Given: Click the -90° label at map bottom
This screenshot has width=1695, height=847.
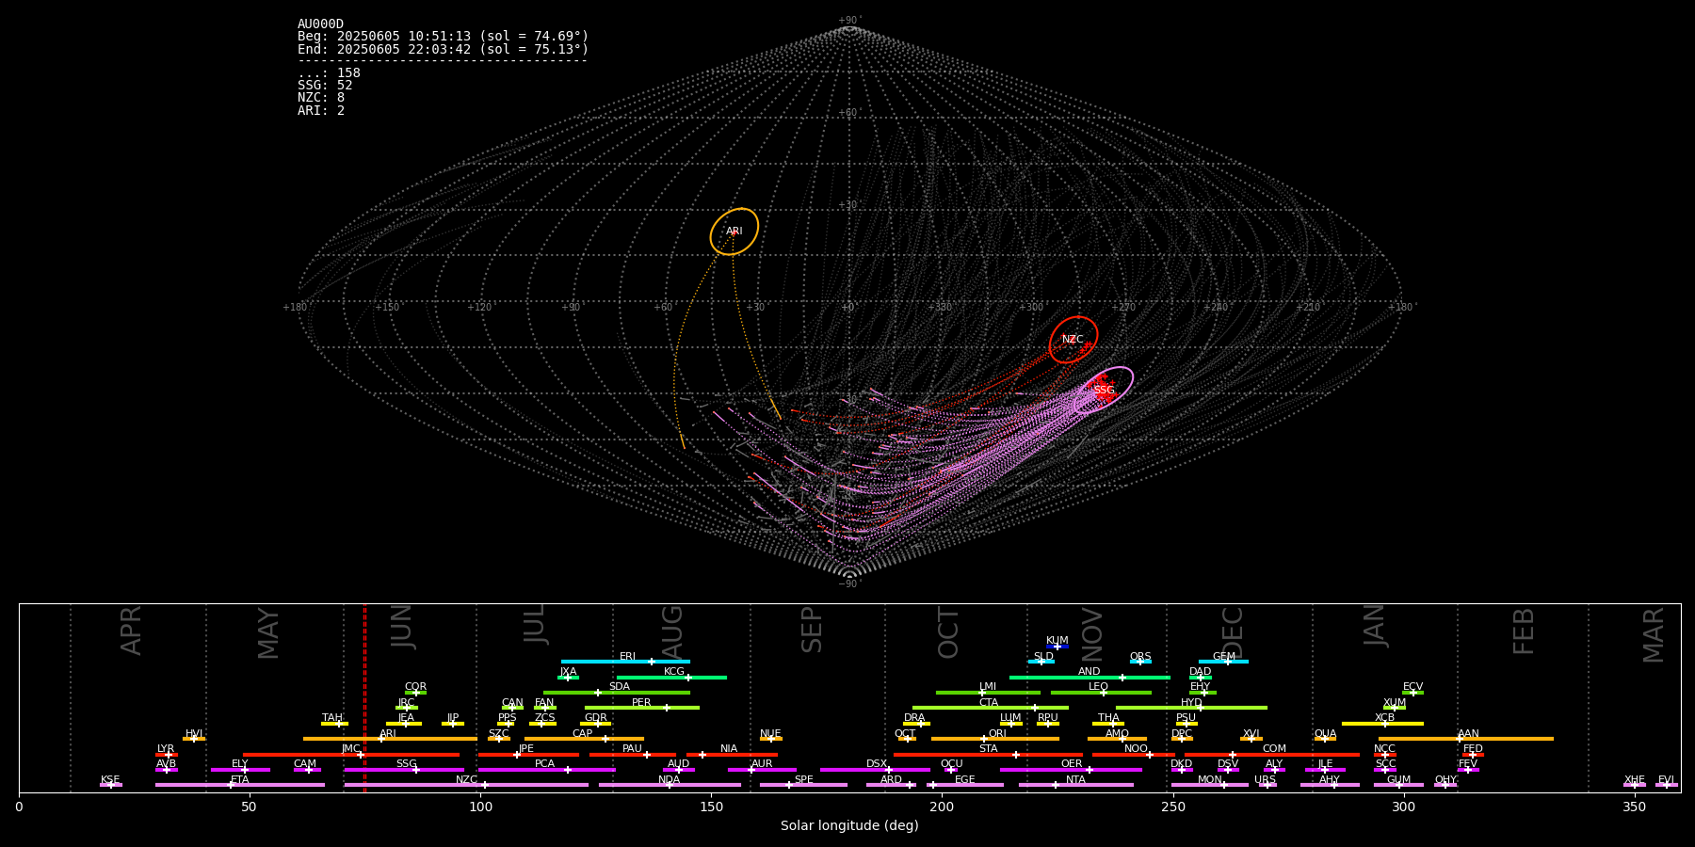Looking at the screenshot, I should click(848, 584).
